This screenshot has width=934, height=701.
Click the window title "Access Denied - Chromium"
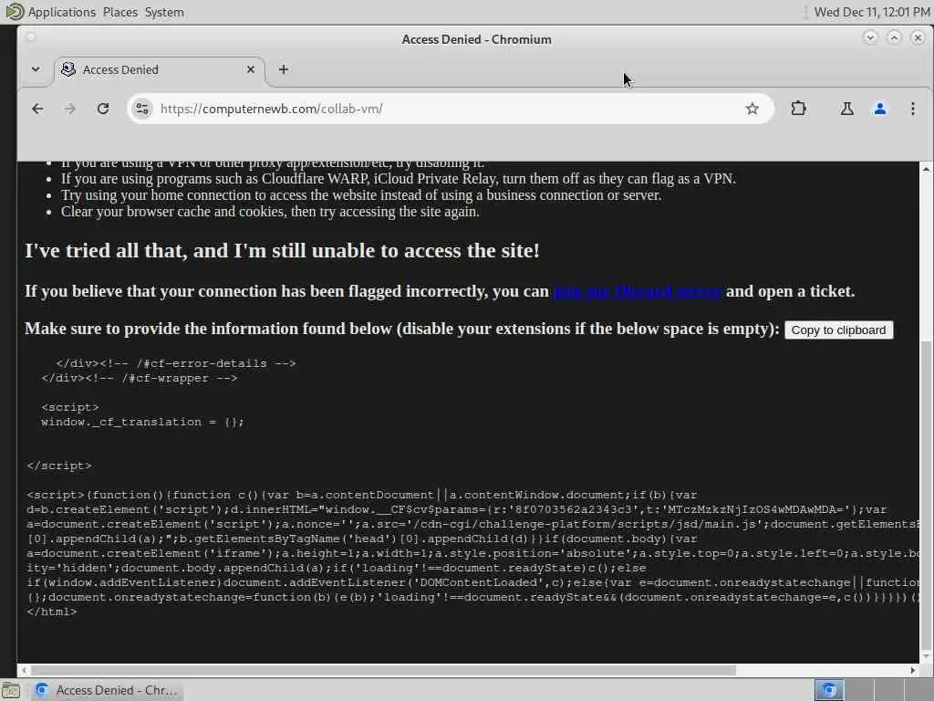tap(476, 39)
